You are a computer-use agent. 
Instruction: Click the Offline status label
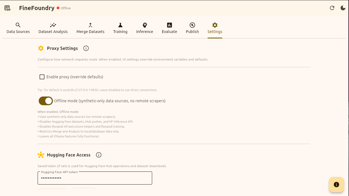(66, 8)
